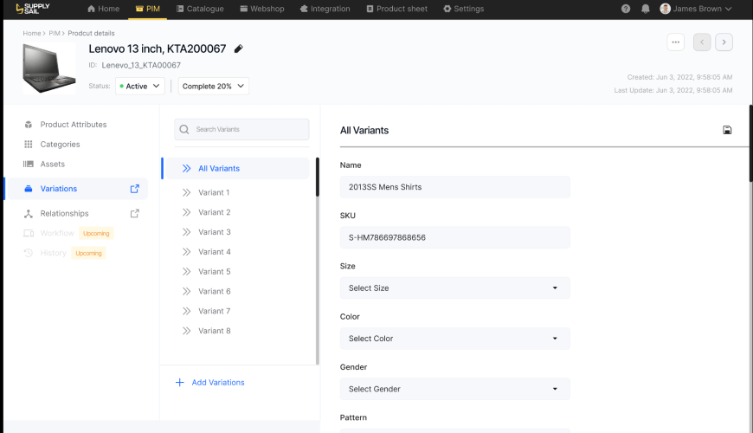Click Home in the breadcrumb

32,33
